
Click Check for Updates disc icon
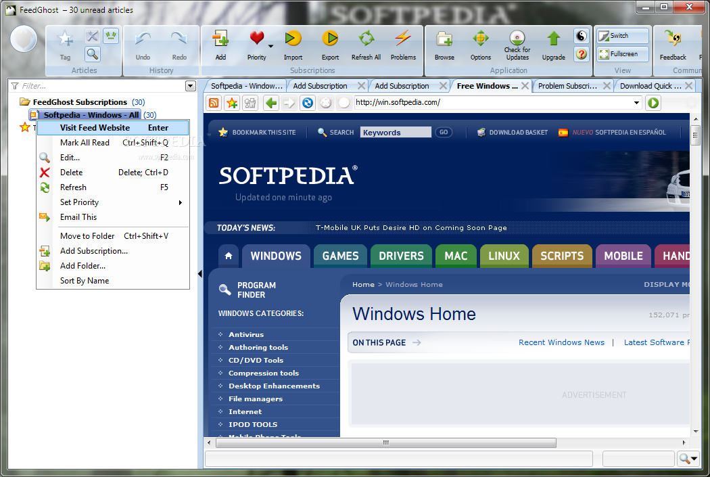tap(517, 38)
